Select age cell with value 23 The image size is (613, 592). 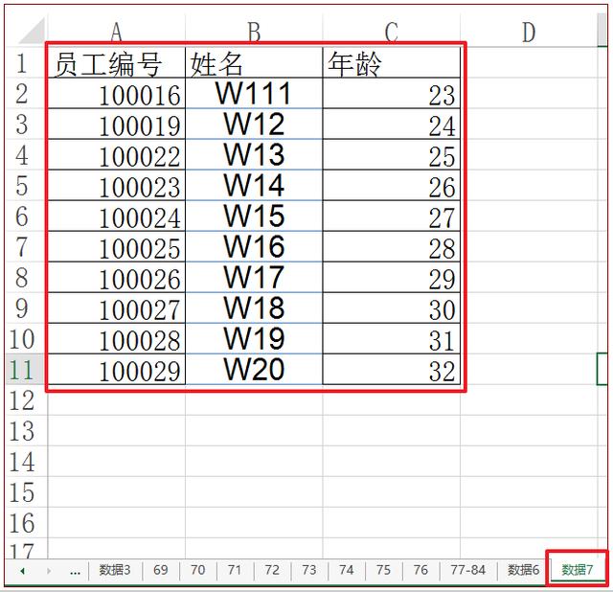click(x=392, y=94)
